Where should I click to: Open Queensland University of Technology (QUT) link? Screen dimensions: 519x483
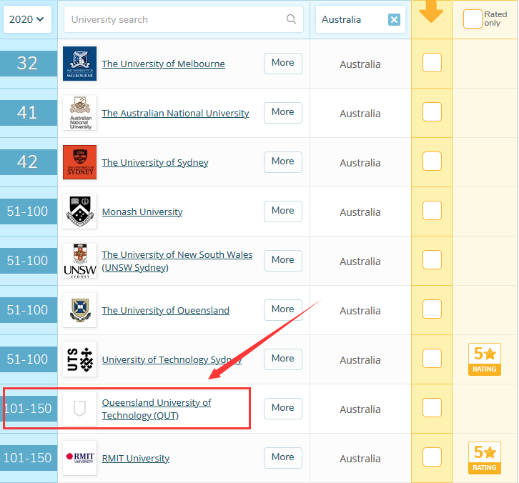pyautogui.click(x=156, y=409)
